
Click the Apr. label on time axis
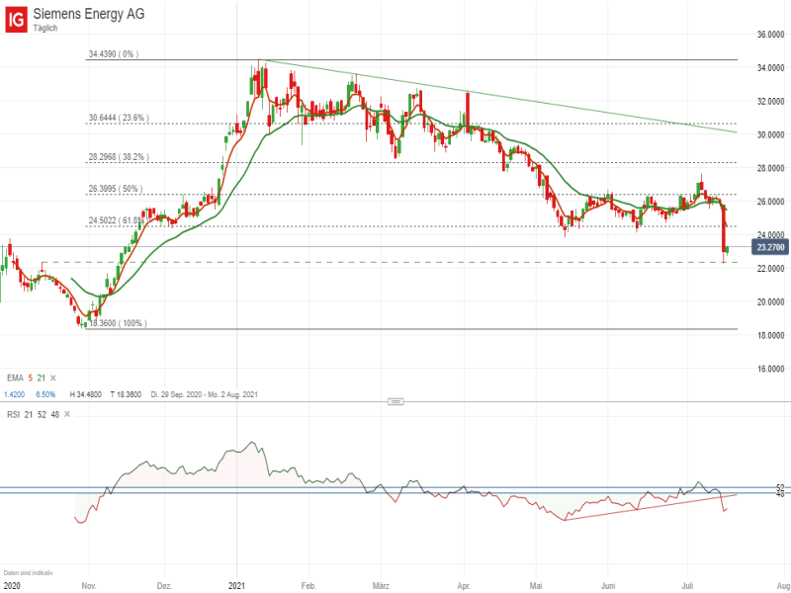click(464, 586)
